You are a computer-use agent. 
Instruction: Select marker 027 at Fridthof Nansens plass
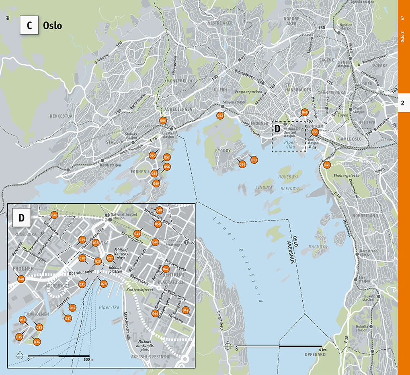tap(109, 257)
